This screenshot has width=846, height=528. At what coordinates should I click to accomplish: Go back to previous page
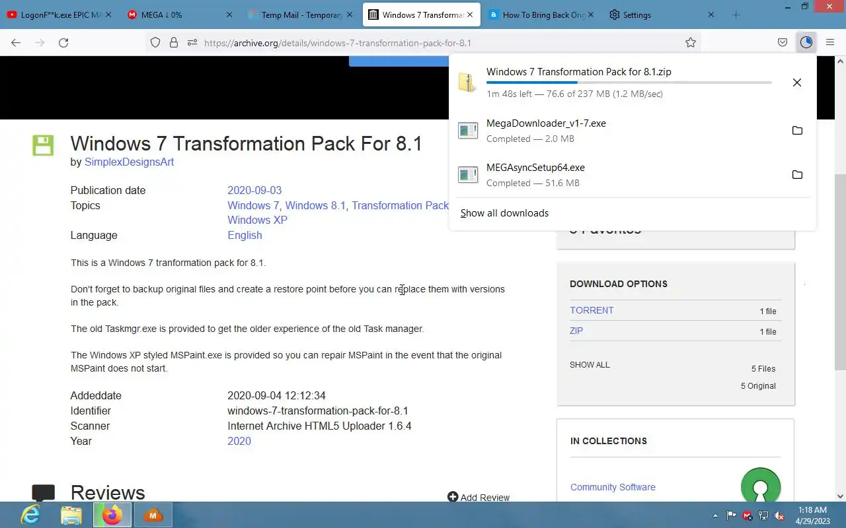[16, 42]
